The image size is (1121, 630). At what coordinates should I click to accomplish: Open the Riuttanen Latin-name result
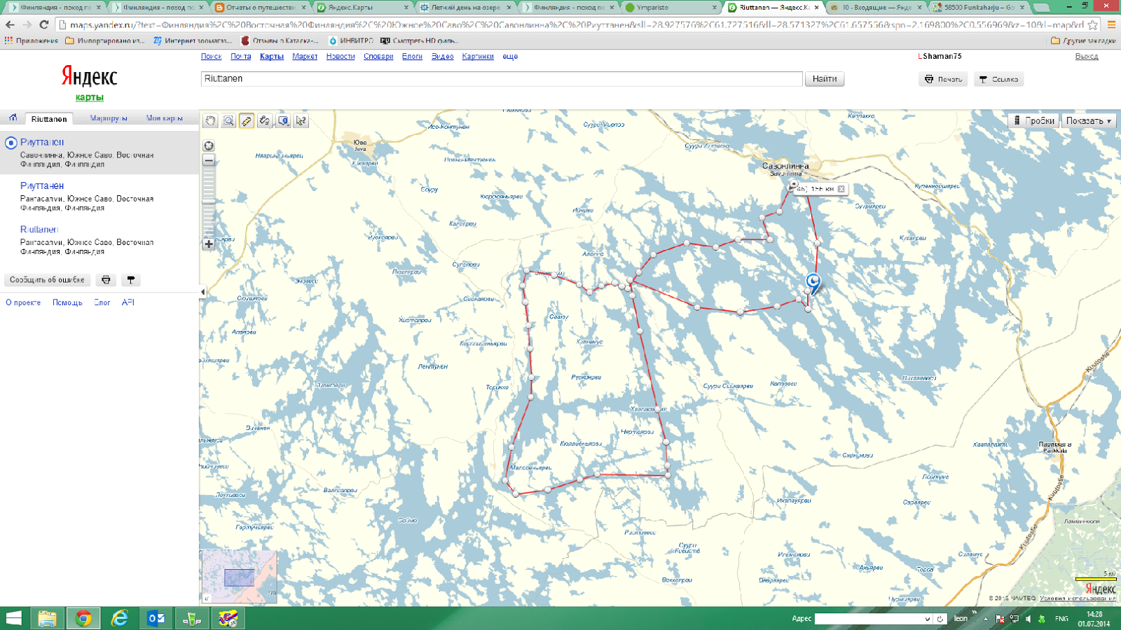[39, 230]
